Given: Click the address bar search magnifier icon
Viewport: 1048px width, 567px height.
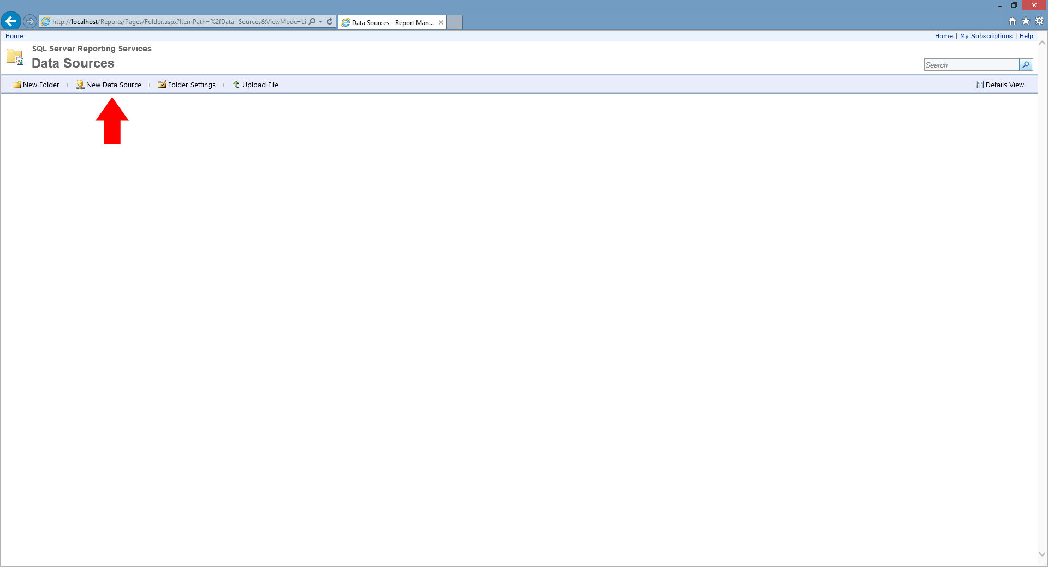Looking at the screenshot, I should (x=312, y=22).
